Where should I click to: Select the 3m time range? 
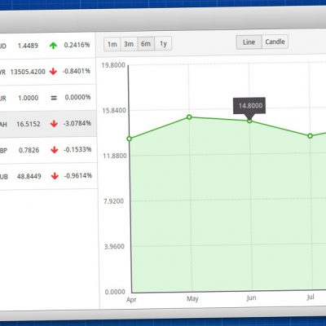coord(129,44)
